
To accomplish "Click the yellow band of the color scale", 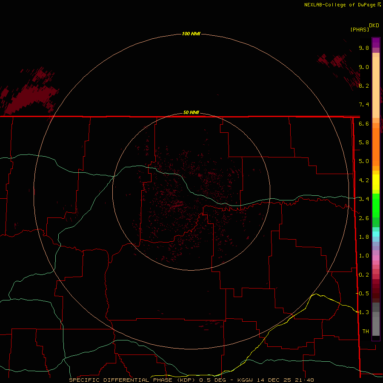I will tap(376, 182).
